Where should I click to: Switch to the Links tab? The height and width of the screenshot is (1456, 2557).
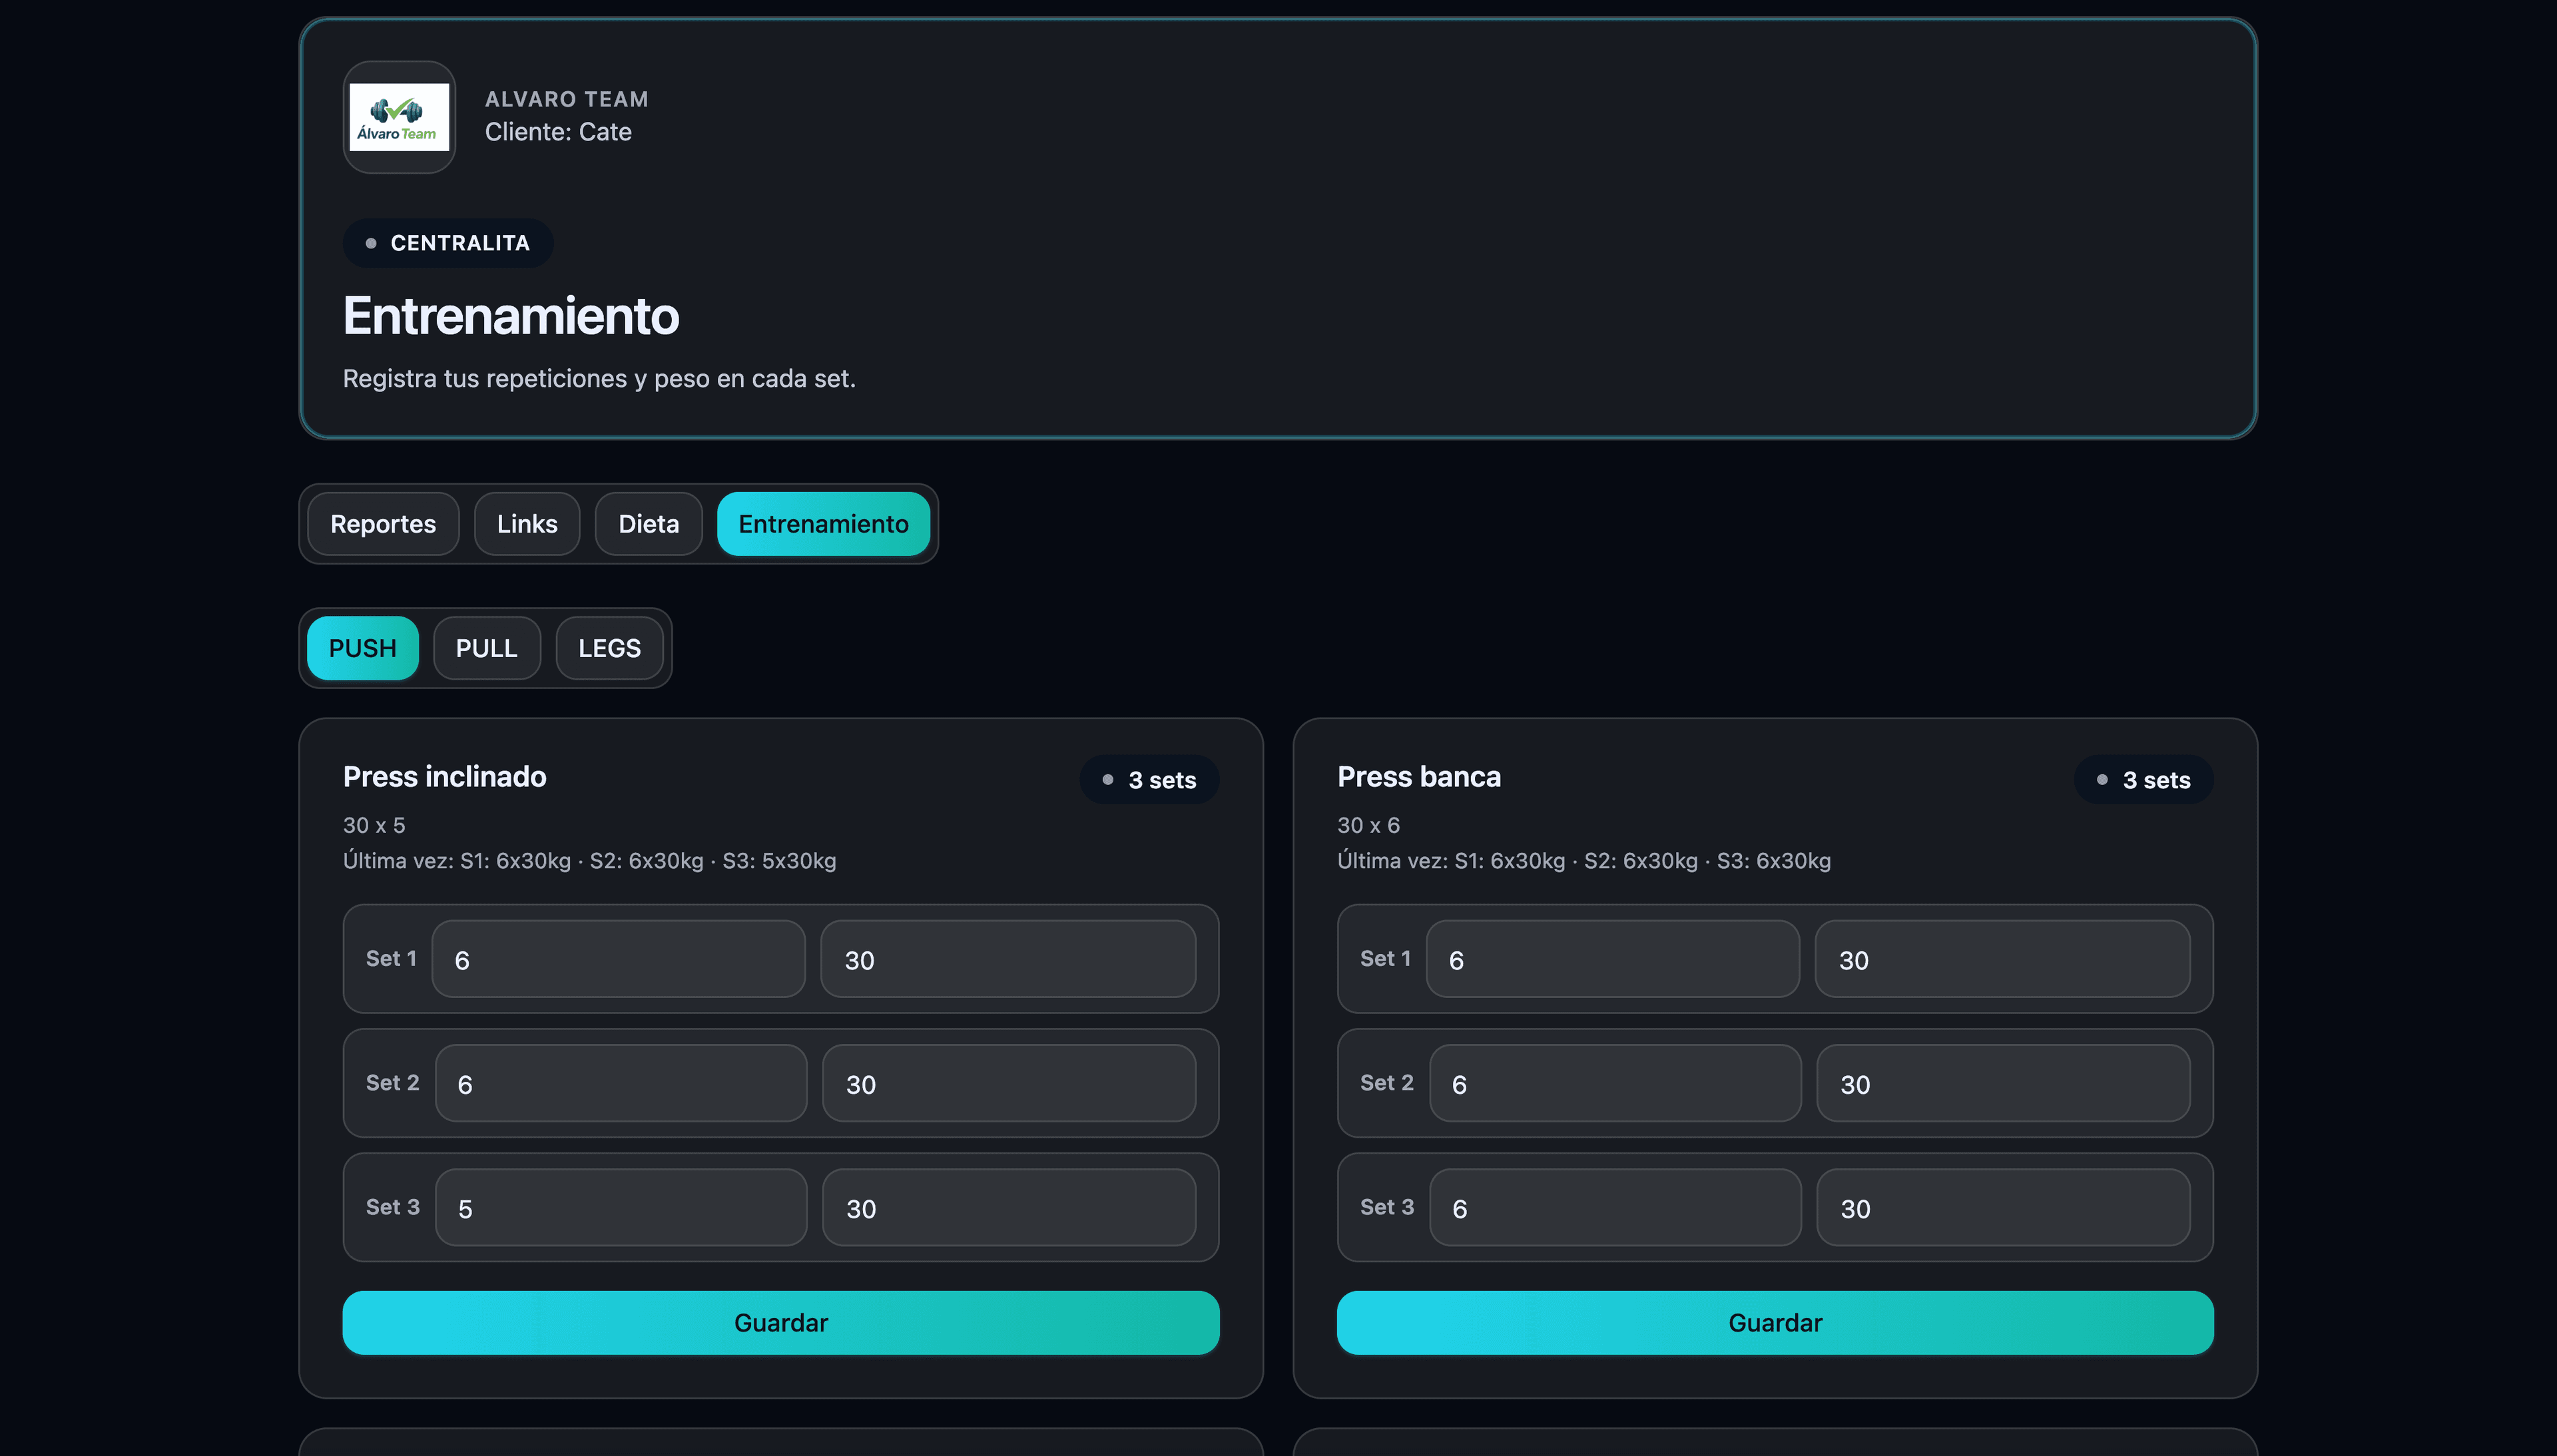pyautogui.click(x=527, y=524)
